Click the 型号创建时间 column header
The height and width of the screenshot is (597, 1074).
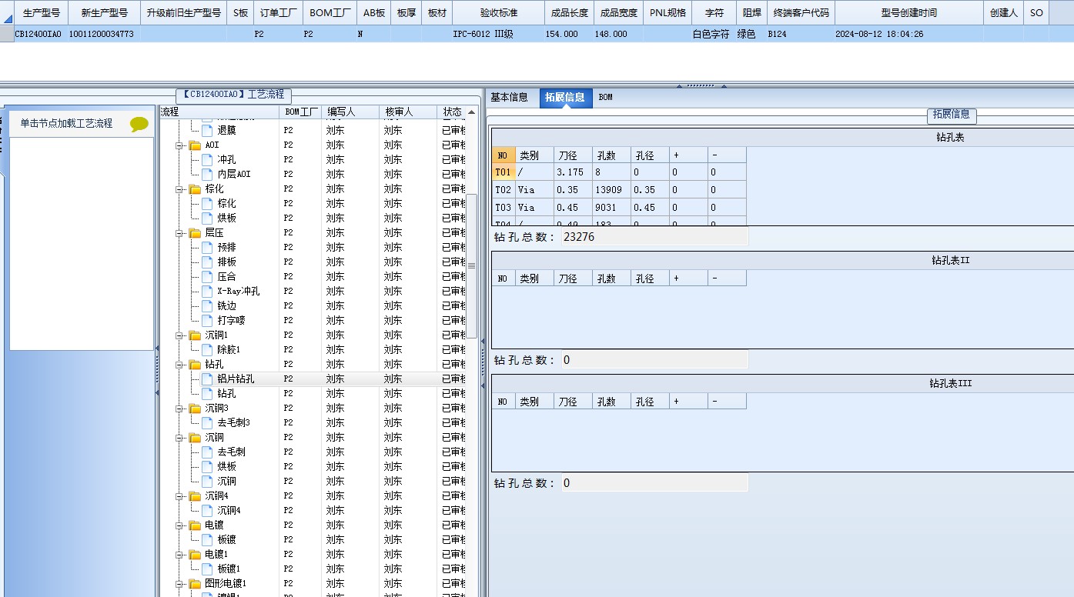point(909,13)
